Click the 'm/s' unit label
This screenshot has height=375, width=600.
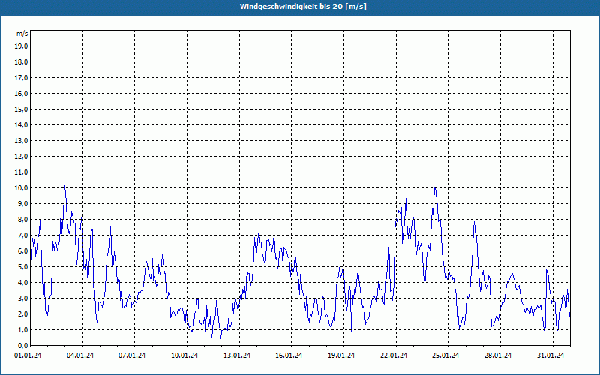[x=22, y=34]
